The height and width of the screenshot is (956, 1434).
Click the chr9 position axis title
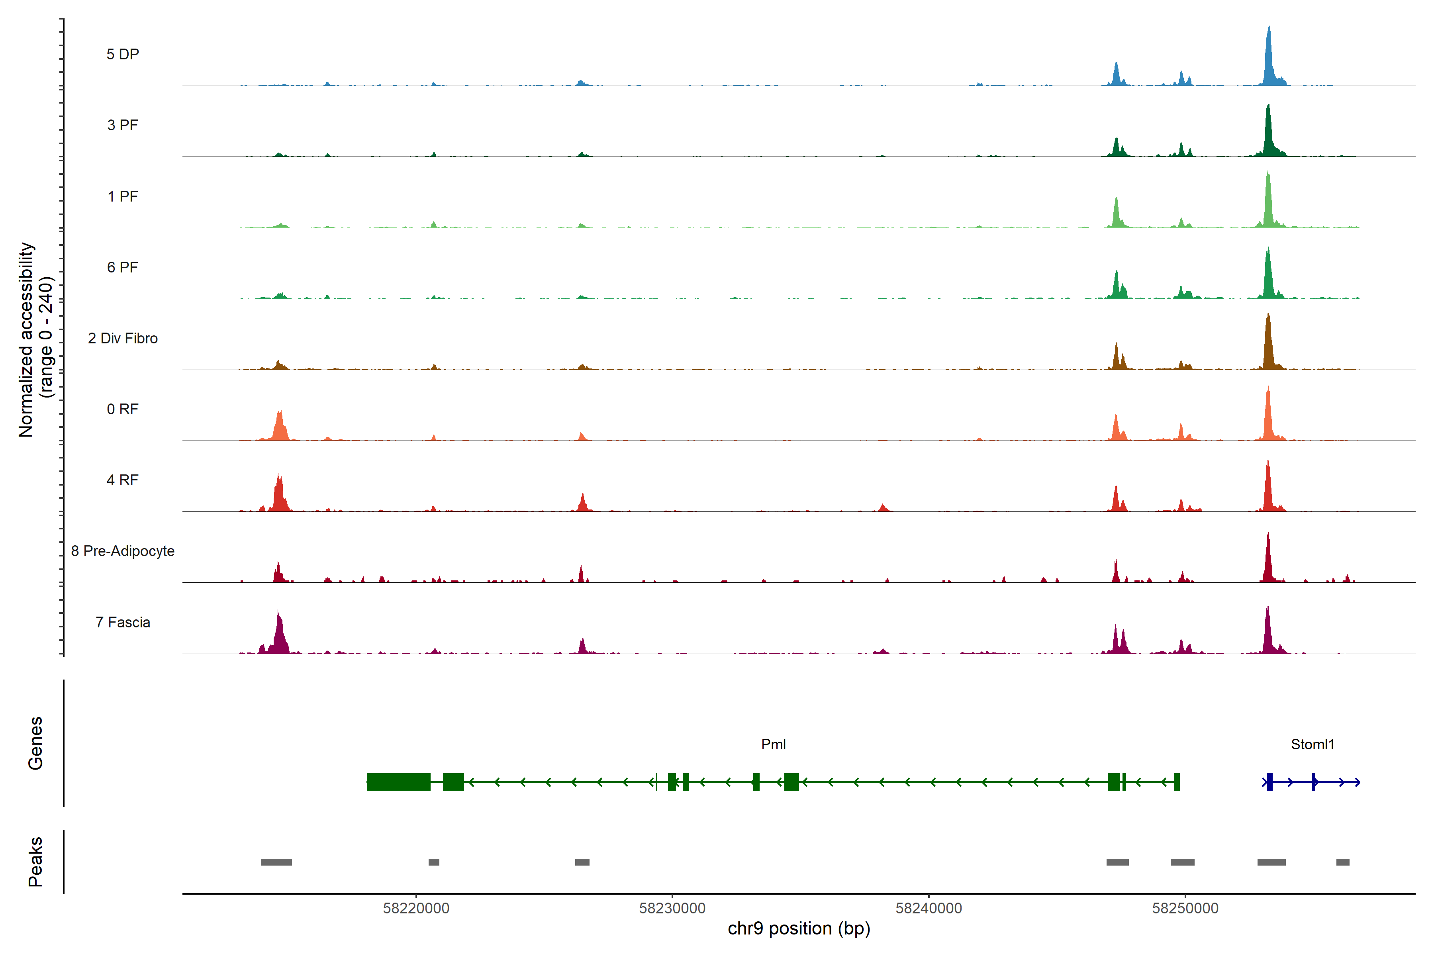[799, 929]
